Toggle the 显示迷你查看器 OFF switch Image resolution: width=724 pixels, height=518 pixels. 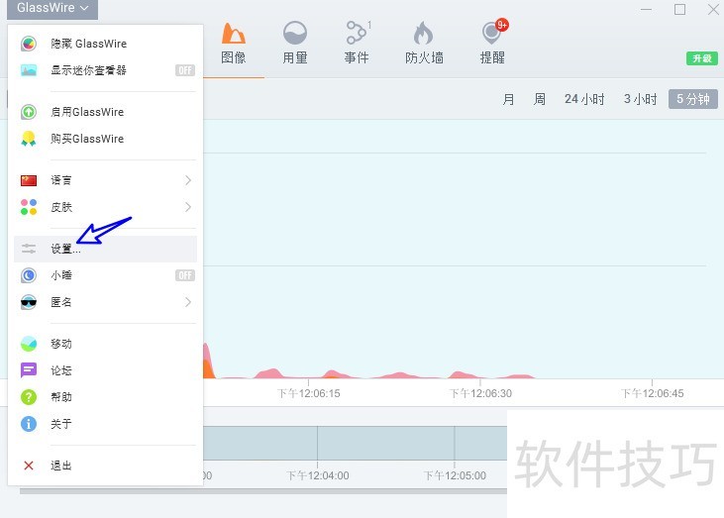tap(184, 70)
